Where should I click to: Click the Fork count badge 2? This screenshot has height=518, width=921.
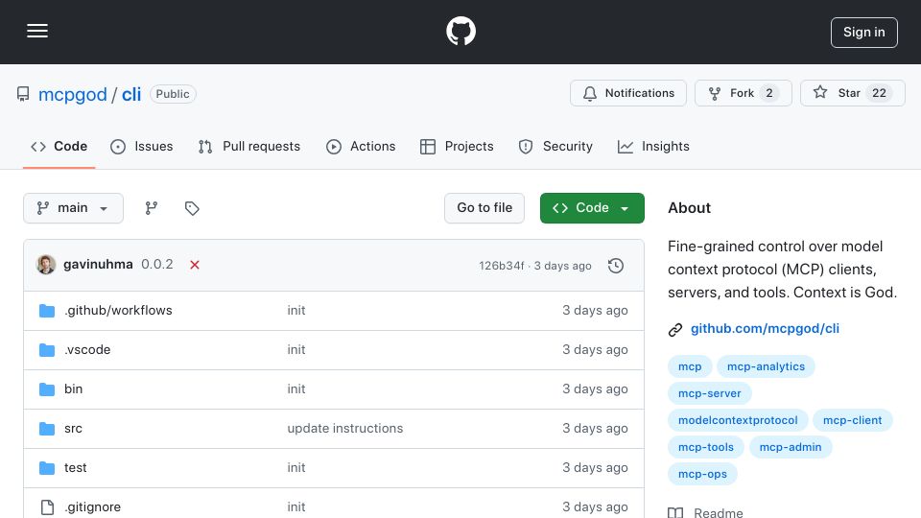point(768,93)
